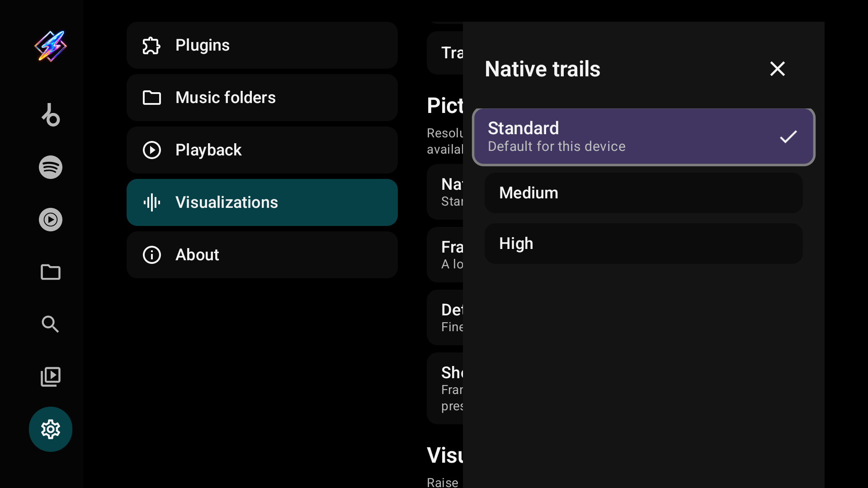Open the YouTube Music sidebar icon
Screen dimensions: 868x488
51,220
